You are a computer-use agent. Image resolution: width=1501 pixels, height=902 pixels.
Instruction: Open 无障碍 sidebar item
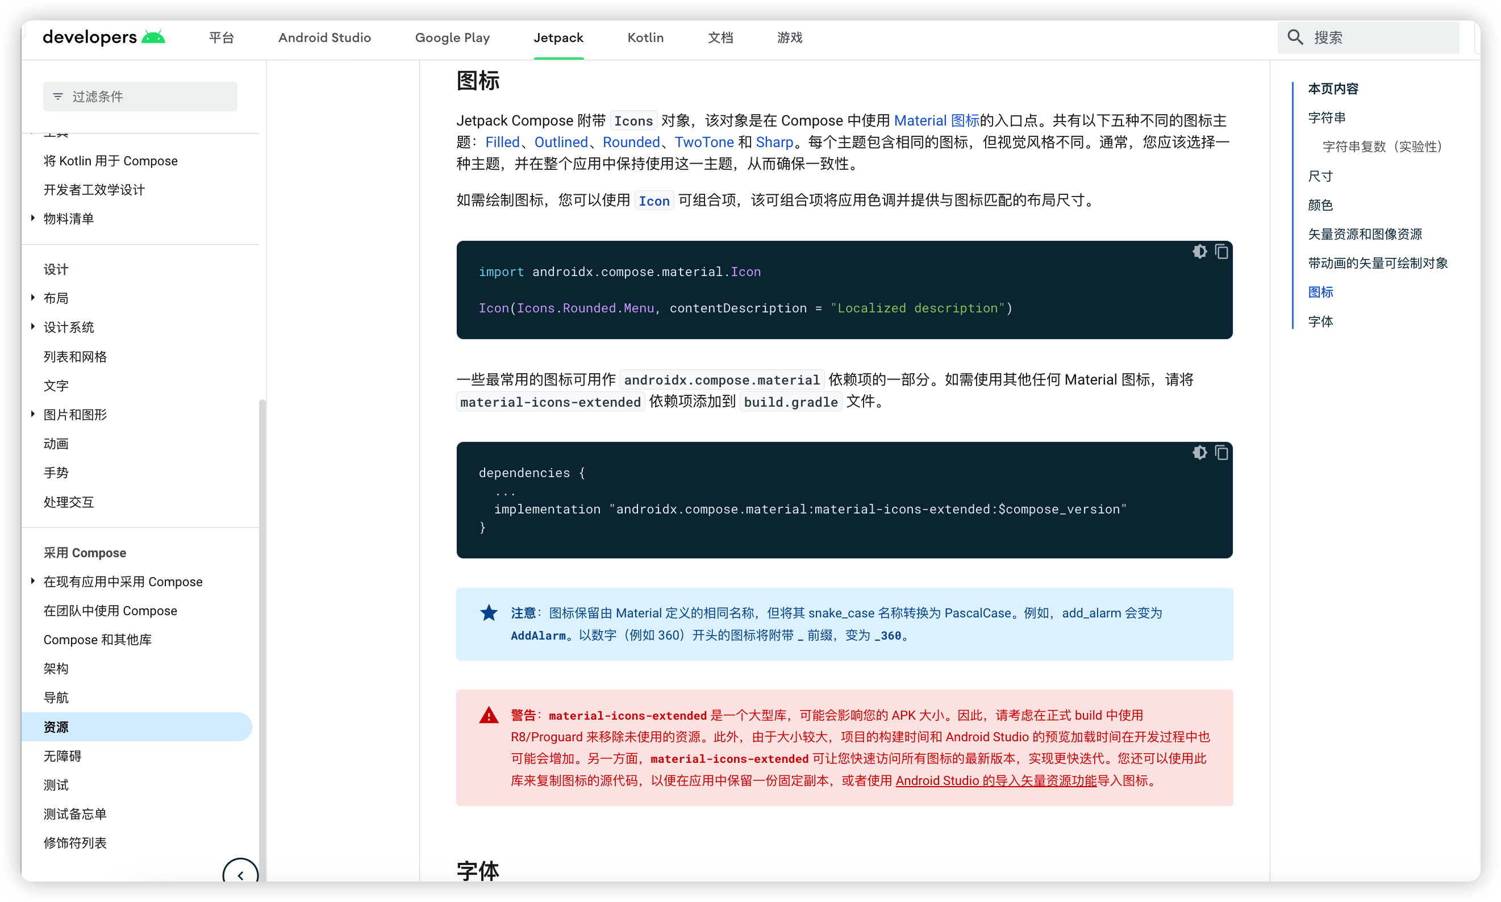[62, 756]
